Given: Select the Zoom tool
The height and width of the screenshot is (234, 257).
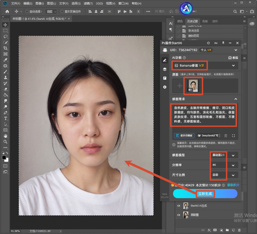Looking at the screenshot, I should [x=5, y=142].
